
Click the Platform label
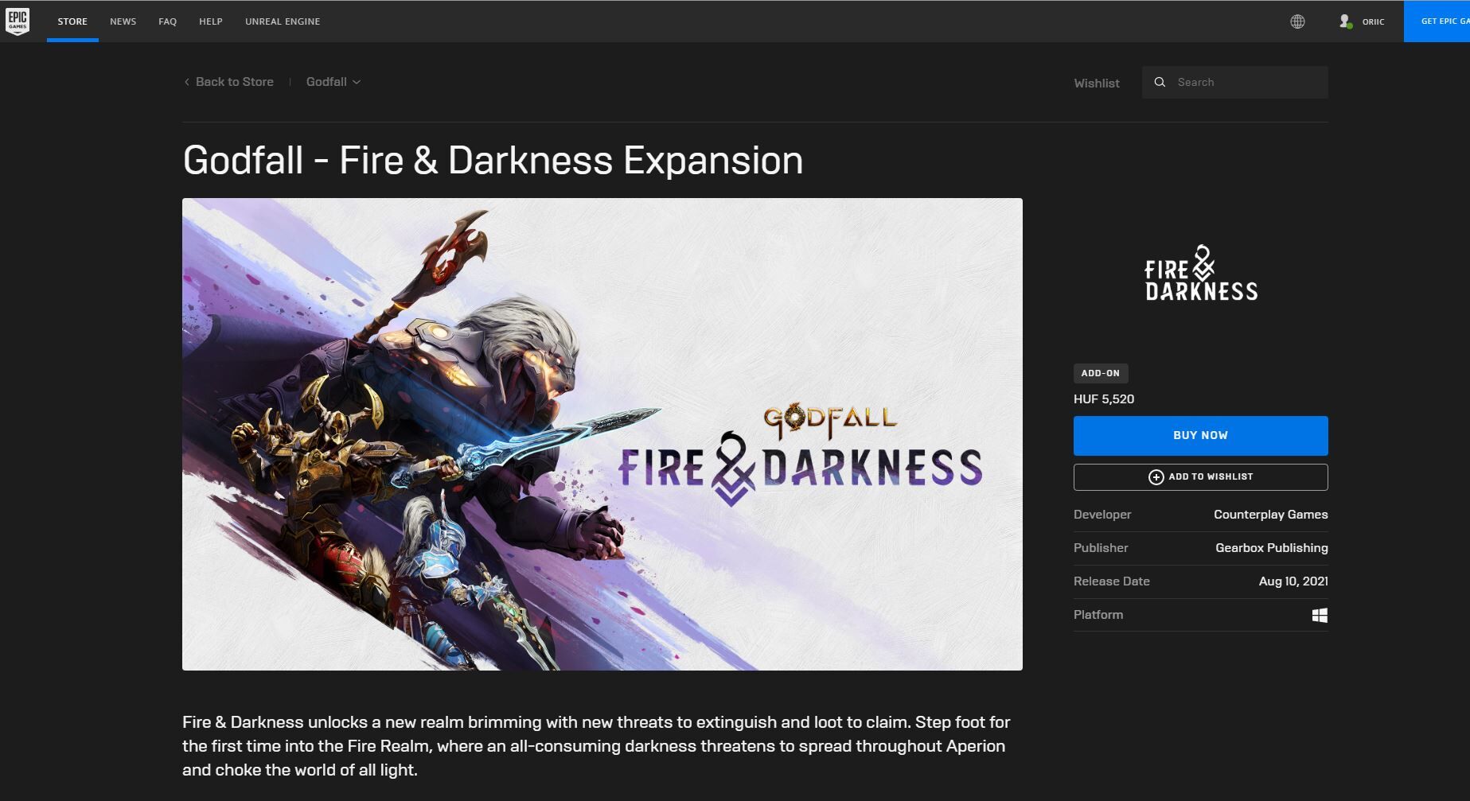(x=1098, y=615)
